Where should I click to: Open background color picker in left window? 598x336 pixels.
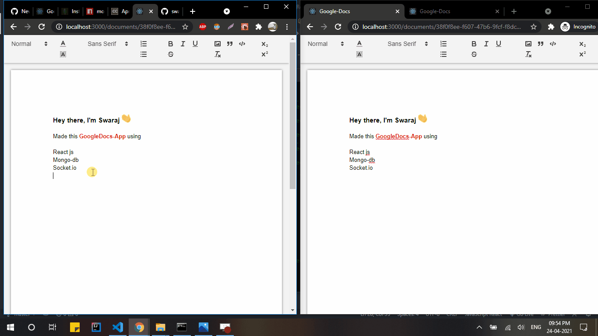[x=63, y=54]
